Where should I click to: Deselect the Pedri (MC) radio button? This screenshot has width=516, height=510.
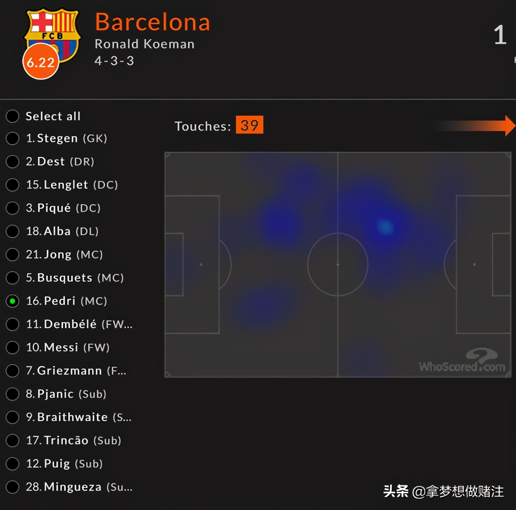[12, 301]
